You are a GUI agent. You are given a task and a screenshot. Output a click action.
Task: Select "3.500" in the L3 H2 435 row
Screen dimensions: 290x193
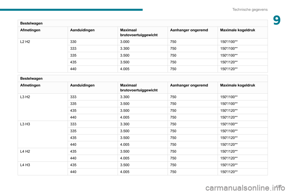point(125,111)
